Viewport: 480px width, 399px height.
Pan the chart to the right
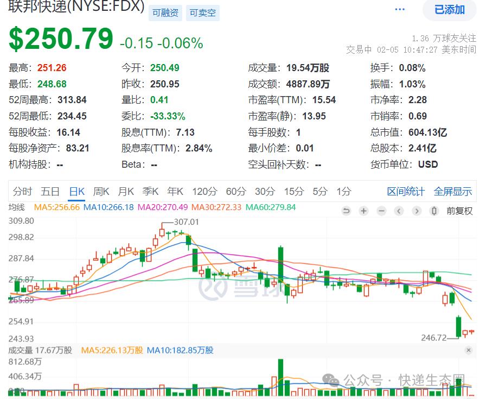pos(417,211)
